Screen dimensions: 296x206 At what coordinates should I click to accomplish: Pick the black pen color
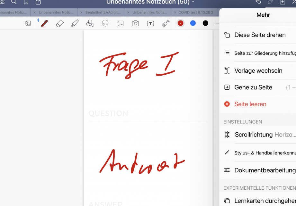(x=205, y=23)
